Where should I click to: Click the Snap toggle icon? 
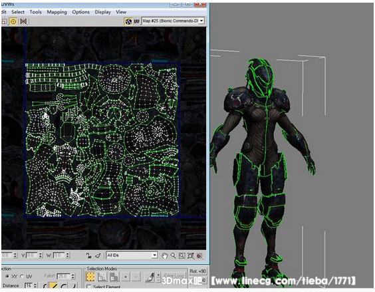[199, 256]
